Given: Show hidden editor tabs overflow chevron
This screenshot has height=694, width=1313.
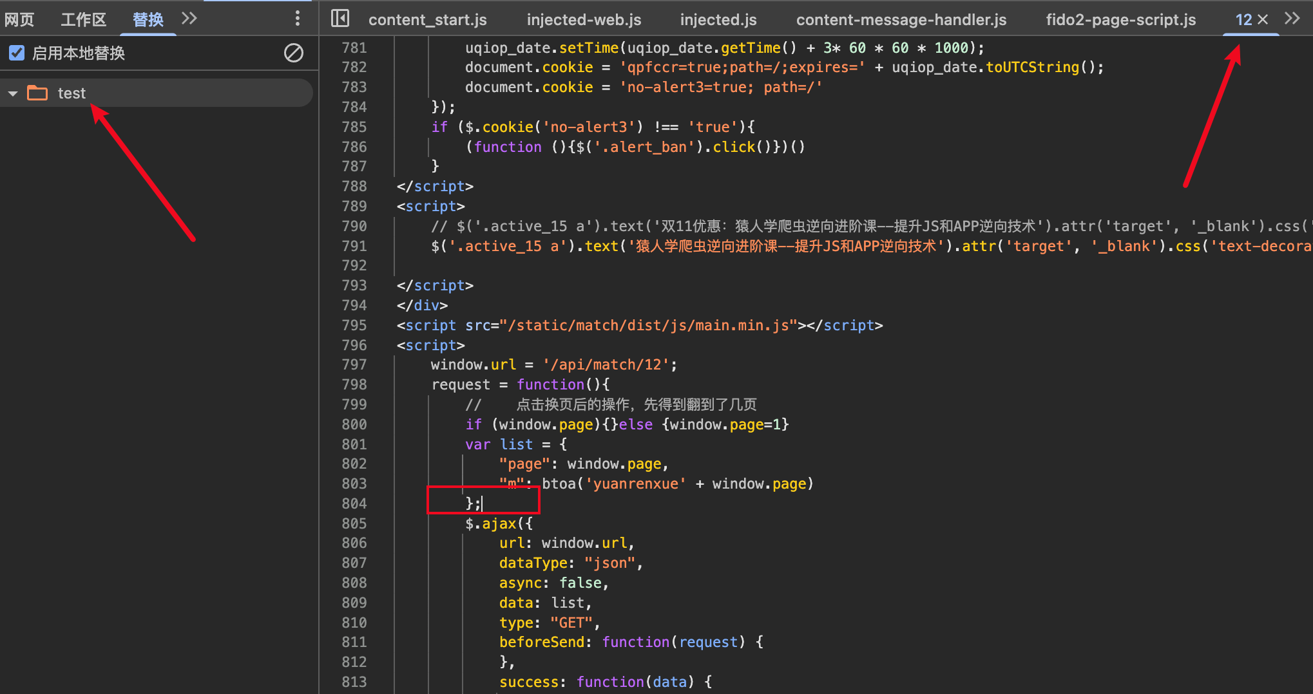Looking at the screenshot, I should tap(1292, 19).
